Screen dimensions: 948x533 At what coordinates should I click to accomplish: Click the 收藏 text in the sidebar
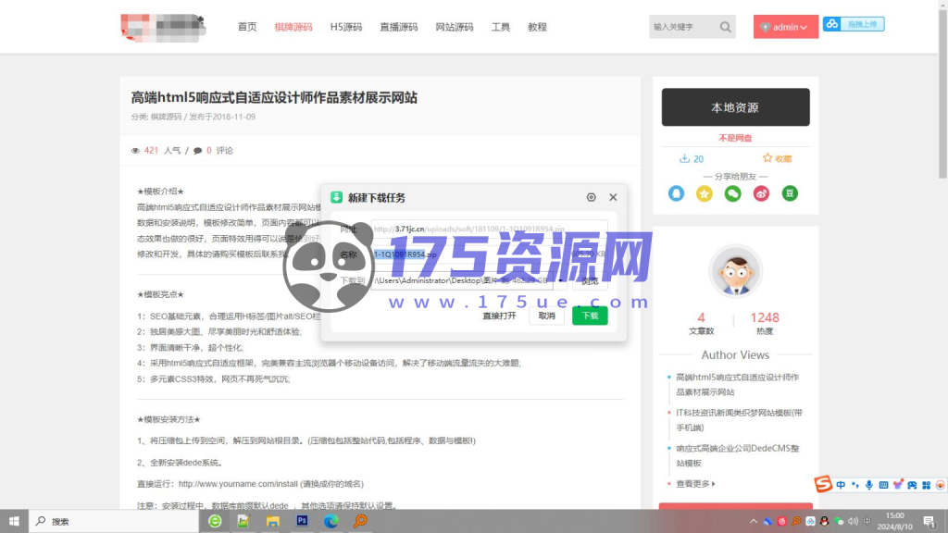click(783, 158)
